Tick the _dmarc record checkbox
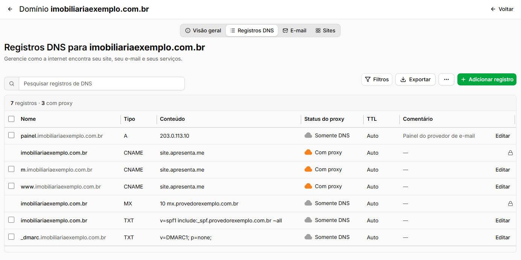Image resolution: width=521 pixels, height=260 pixels. pos(11,237)
